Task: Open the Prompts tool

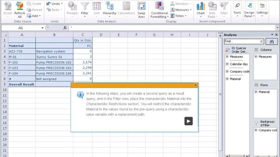Action: [72, 9]
